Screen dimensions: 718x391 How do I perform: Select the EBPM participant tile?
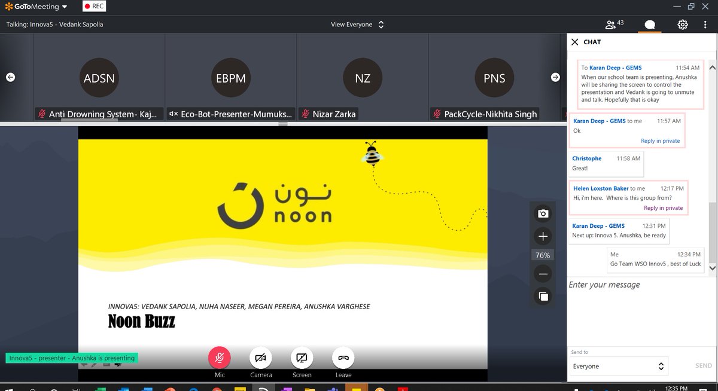pyautogui.click(x=231, y=78)
